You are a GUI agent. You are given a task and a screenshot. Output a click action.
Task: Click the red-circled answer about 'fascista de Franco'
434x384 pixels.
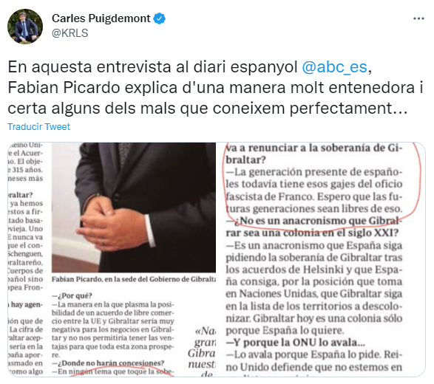click(x=314, y=191)
